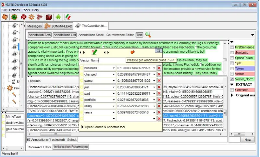
Task: Open the Co-reference Editor view
Action: pos(120,35)
